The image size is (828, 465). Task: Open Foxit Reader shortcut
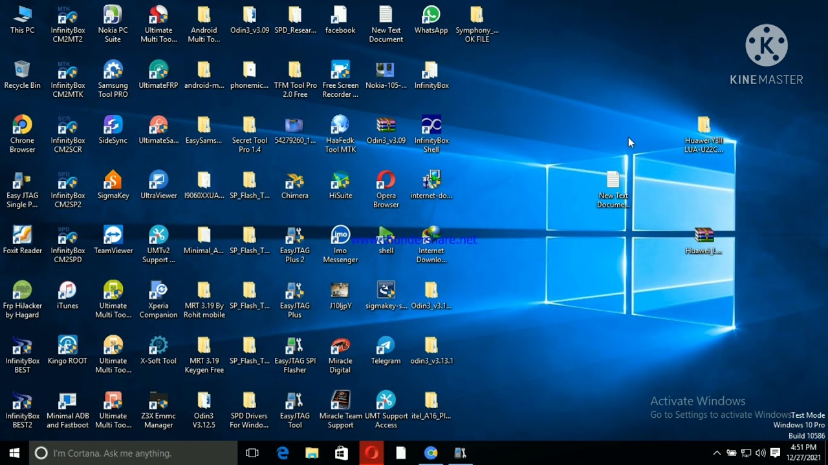point(22,240)
